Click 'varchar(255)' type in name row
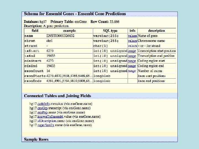Viewport: 199px width, 149px height. (x=106, y=36)
